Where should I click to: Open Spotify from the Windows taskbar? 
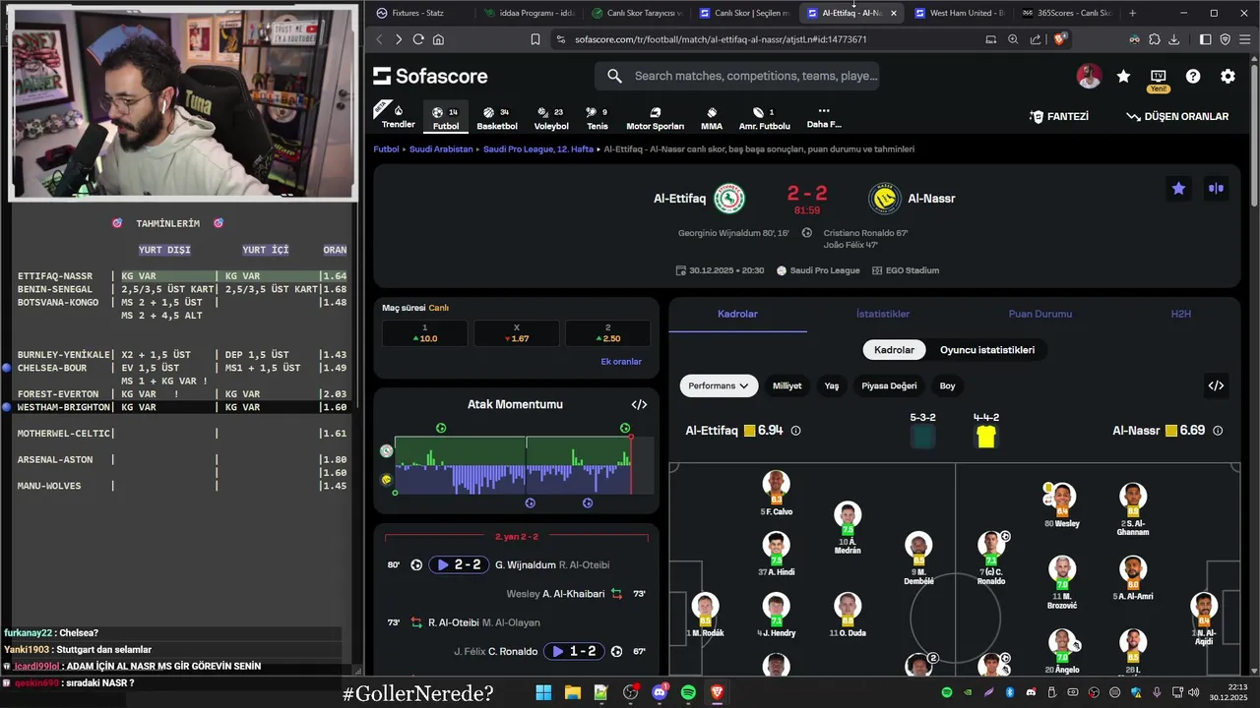[x=688, y=693]
